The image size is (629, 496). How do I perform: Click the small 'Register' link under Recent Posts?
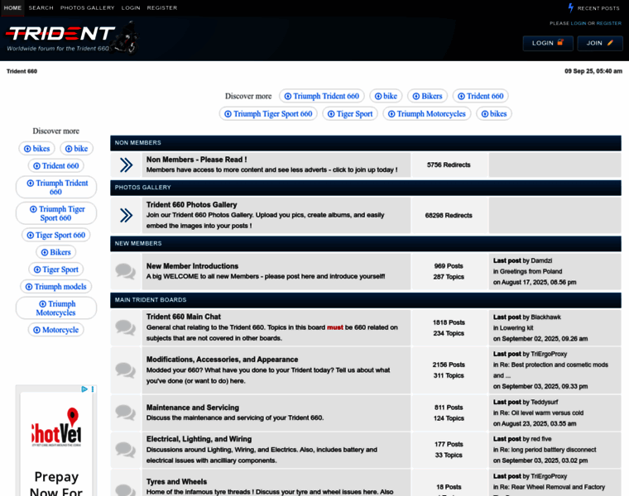coord(608,23)
